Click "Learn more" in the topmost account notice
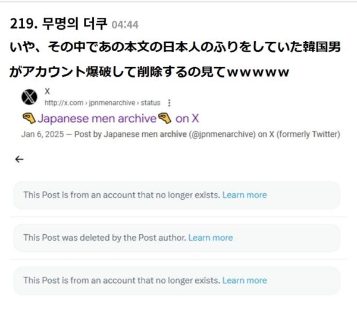Image resolution: width=357 pixels, height=321 pixels. [245, 195]
